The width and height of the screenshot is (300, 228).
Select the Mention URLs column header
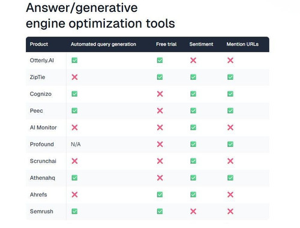coord(242,44)
